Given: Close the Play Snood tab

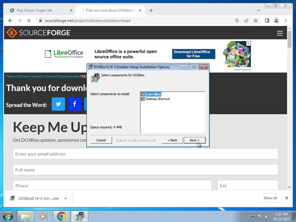Looking at the screenshot, I should click(x=71, y=10).
